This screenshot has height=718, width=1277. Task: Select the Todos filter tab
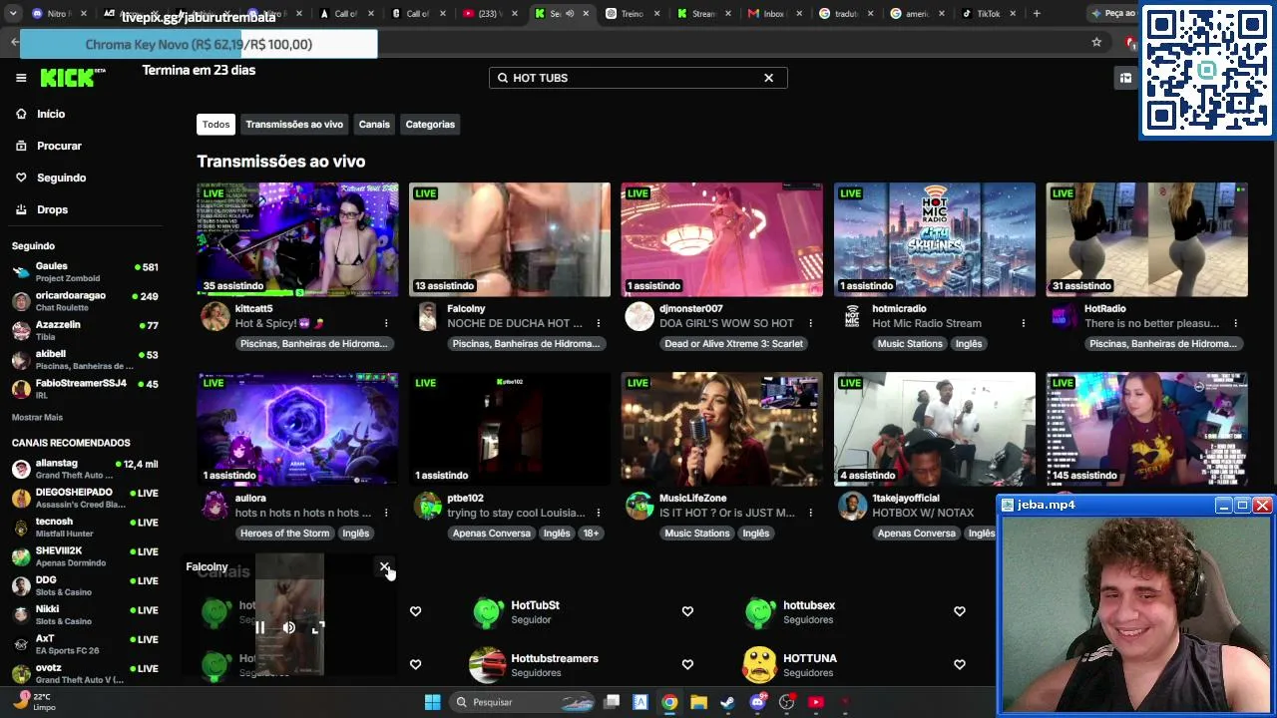click(x=215, y=125)
